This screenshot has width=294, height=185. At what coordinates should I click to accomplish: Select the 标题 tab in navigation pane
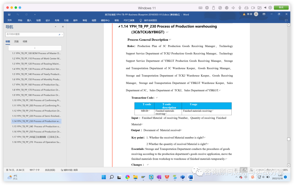click(8, 42)
